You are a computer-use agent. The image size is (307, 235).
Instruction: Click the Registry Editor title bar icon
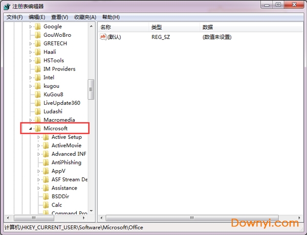pyautogui.click(x=7, y=7)
